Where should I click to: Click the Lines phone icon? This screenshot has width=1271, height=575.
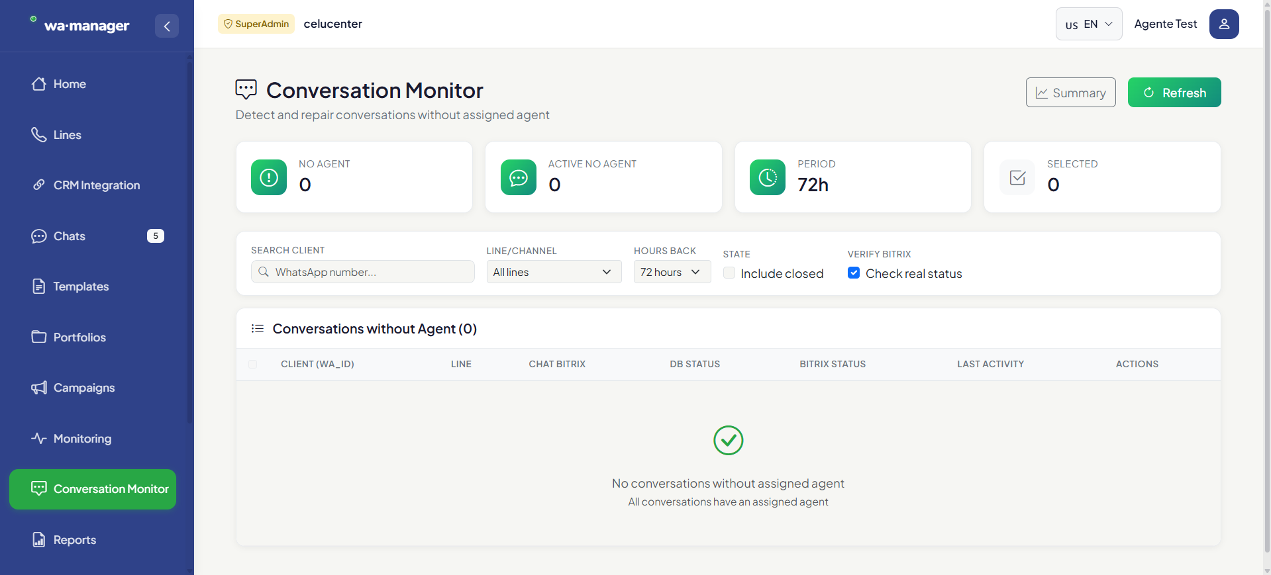pyautogui.click(x=39, y=134)
